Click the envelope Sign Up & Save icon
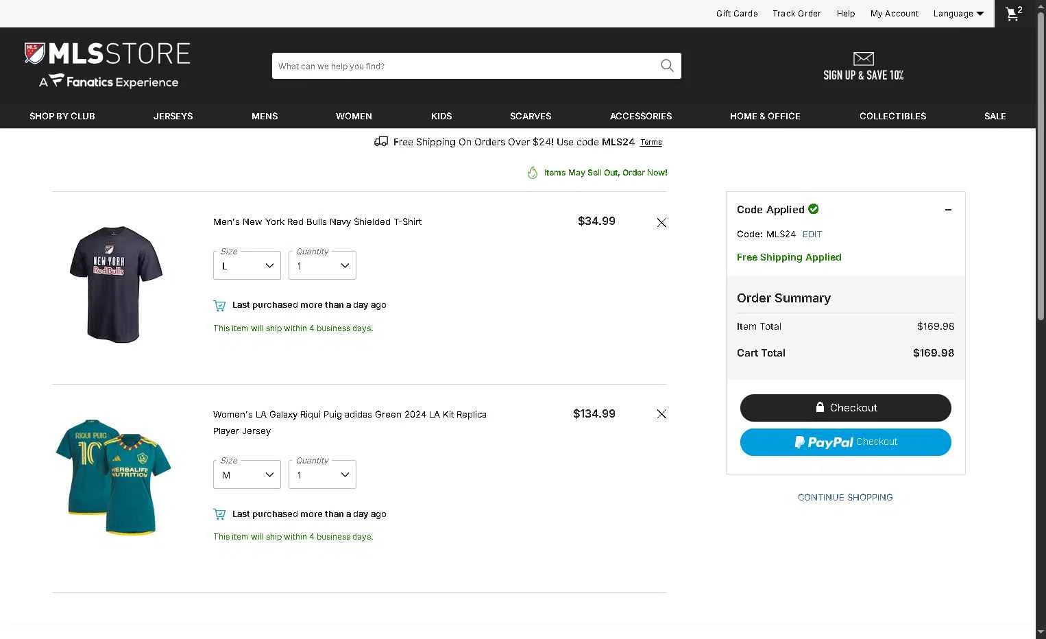 click(x=863, y=59)
